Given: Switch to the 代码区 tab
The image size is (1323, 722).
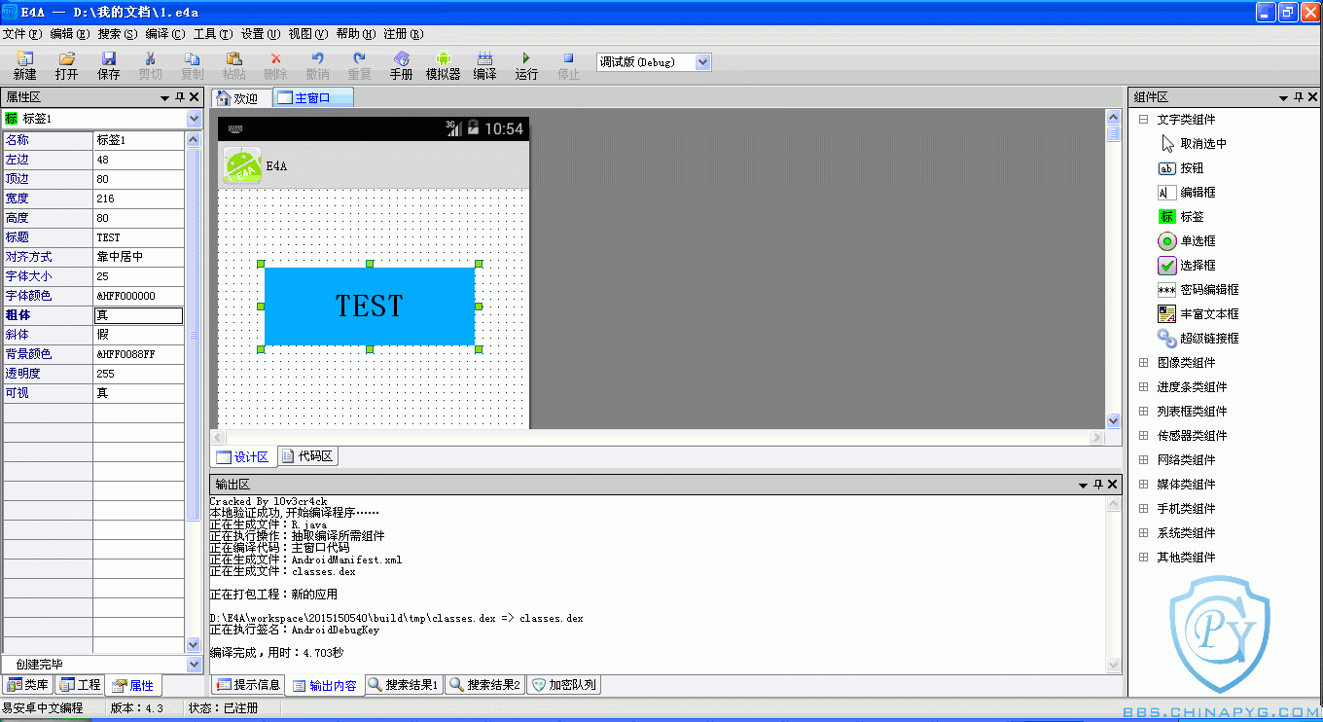Looking at the screenshot, I should click(307, 456).
